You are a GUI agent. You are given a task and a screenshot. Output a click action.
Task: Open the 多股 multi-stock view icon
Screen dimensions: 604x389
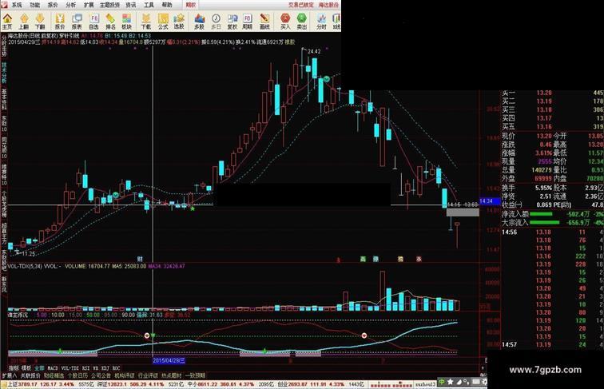(x=199, y=22)
